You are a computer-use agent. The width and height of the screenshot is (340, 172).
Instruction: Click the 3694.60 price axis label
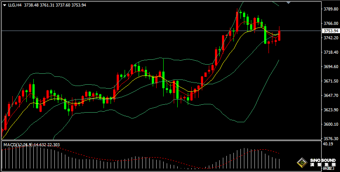coord(331,67)
